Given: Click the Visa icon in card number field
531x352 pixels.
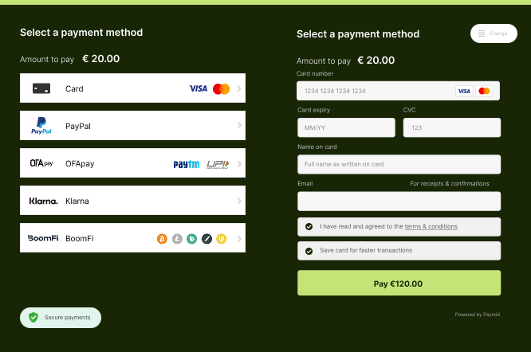Looking at the screenshot, I should [x=464, y=91].
